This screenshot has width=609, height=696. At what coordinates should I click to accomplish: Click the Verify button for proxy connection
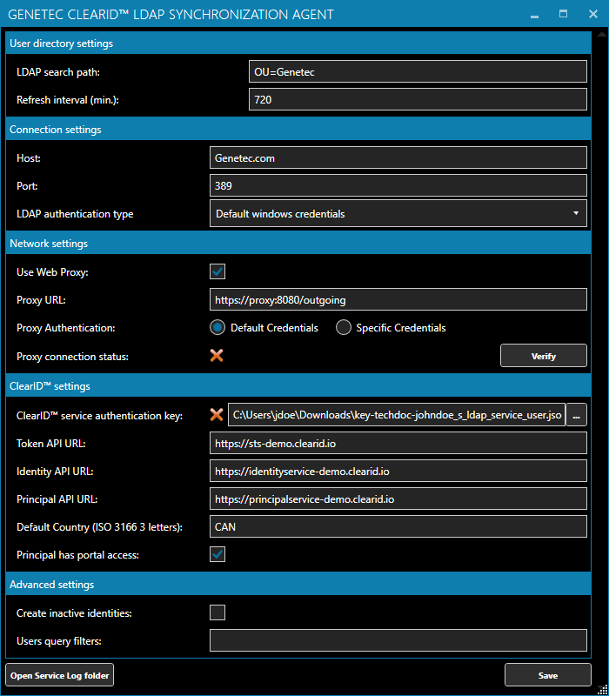[x=543, y=355]
